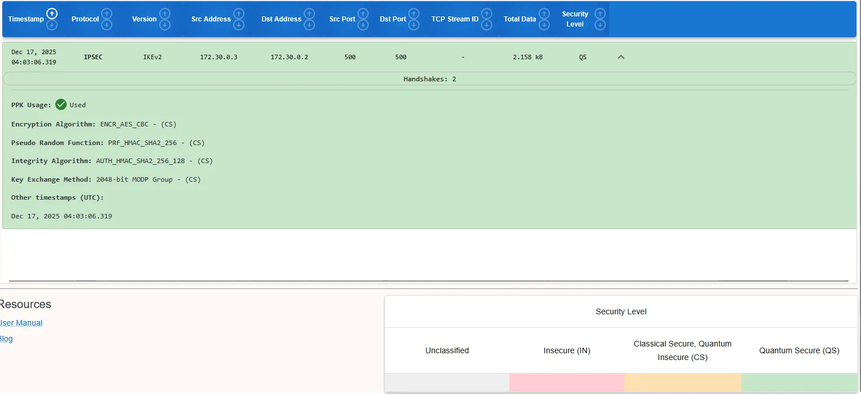Sort the Version column descending

tap(165, 24)
